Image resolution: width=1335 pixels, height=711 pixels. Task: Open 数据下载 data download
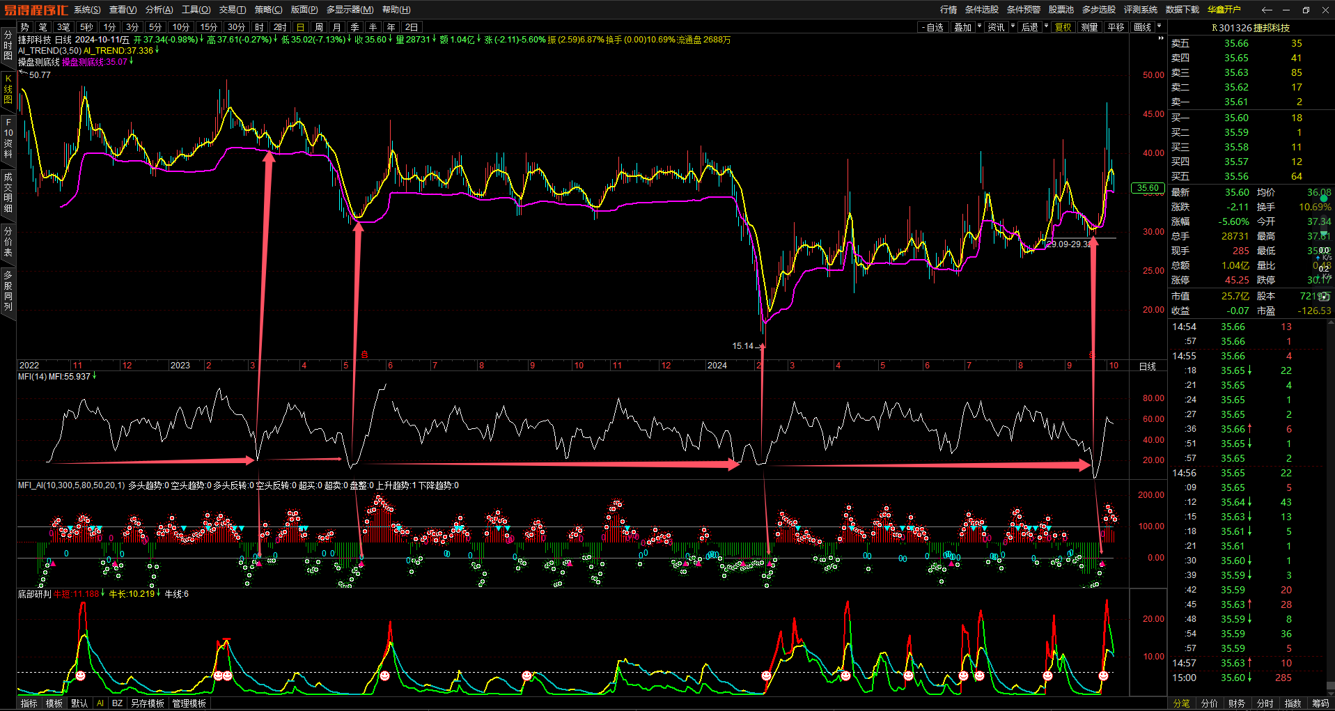[1182, 10]
